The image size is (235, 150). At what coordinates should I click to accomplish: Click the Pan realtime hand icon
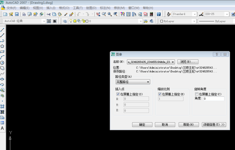click(x=98, y=14)
